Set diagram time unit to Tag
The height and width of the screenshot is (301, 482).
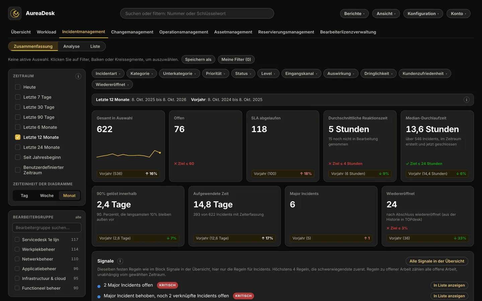pos(24,196)
